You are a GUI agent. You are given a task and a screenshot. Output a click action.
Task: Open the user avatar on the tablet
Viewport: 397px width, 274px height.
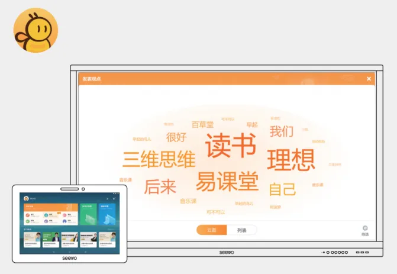(27, 198)
